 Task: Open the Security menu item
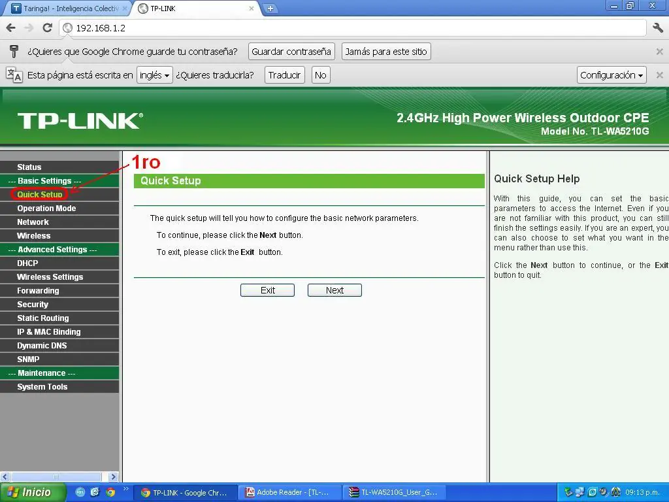point(59,305)
